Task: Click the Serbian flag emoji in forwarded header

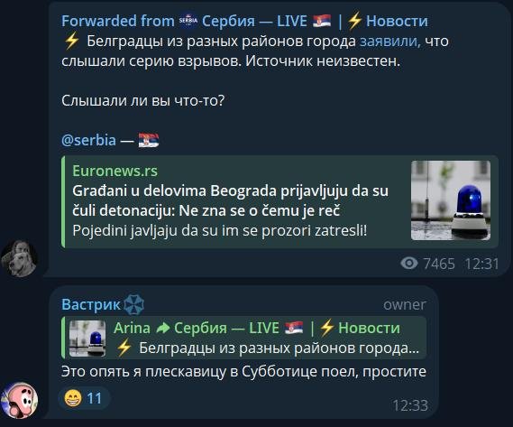Action: [322, 21]
